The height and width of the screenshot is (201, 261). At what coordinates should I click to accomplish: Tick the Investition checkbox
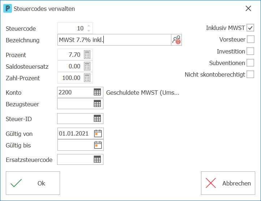tap(251, 51)
